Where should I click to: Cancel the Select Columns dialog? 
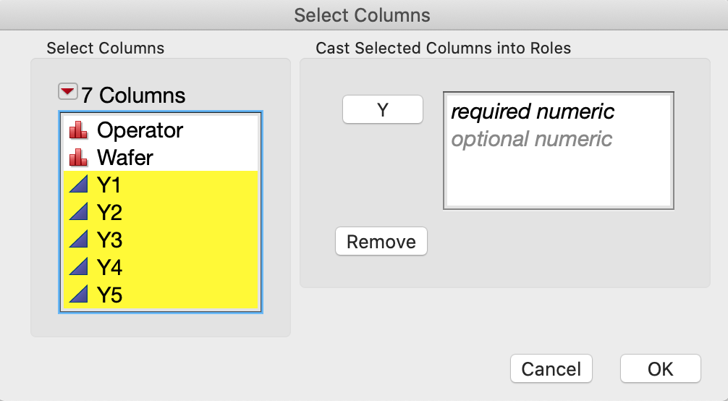pos(551,368)
